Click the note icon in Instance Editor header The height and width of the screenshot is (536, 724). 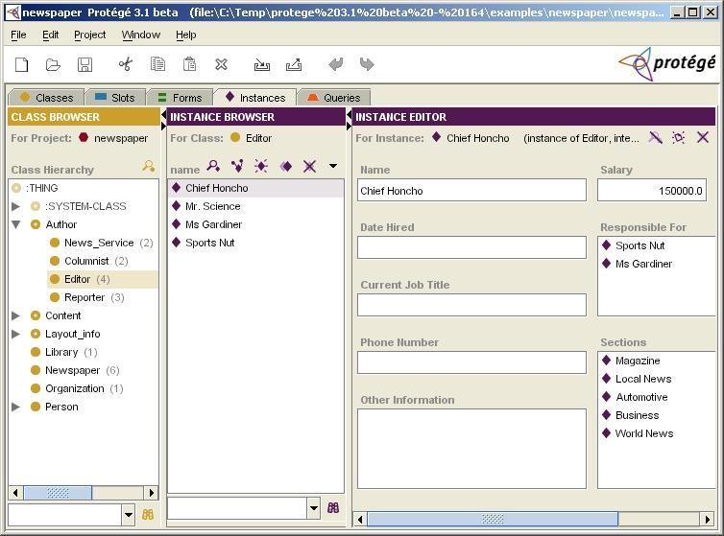pyautogui.click(x=655, y=137)
